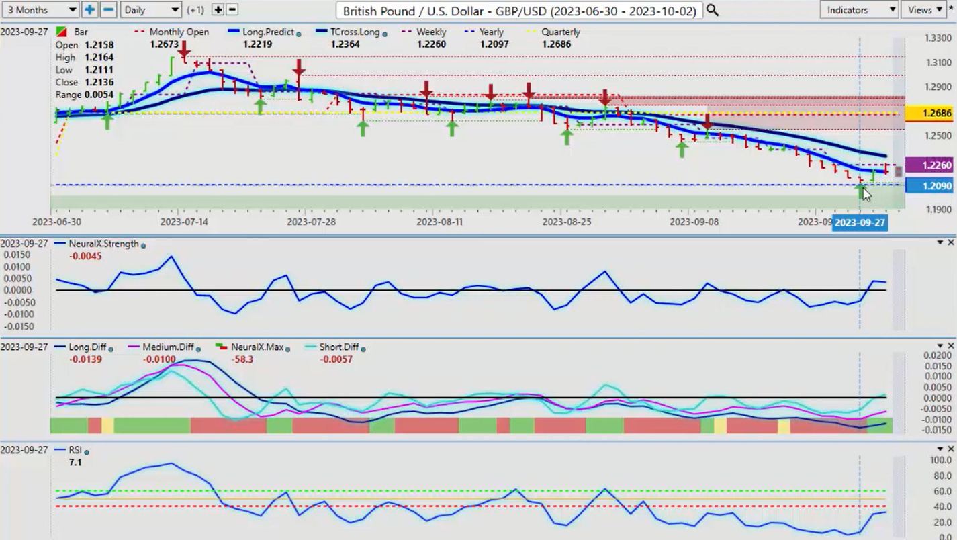Open NeuralX.Strength settings dot icon
Image resolution: width=957 pixels, height=540 pixels.
pyautogui.click(x=143, y=246)
